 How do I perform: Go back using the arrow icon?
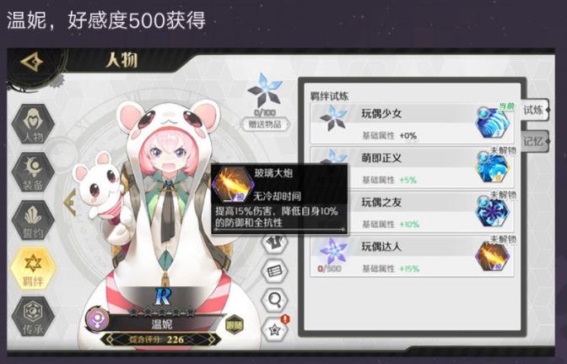32,62
